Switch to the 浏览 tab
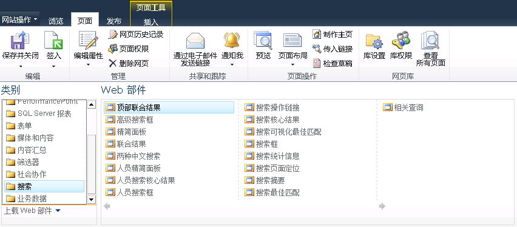517x227 pixels. tap(55, 21)
